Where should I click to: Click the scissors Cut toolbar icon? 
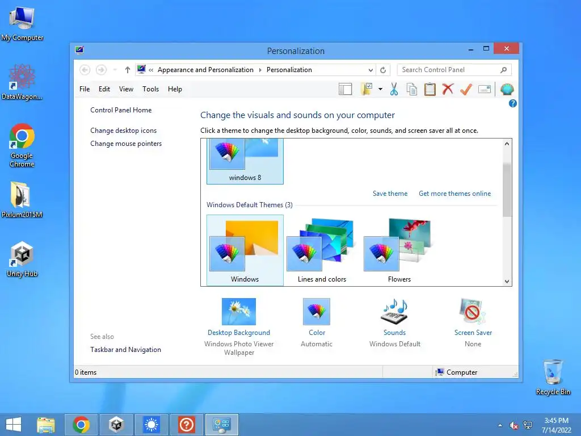coord(394,89)
